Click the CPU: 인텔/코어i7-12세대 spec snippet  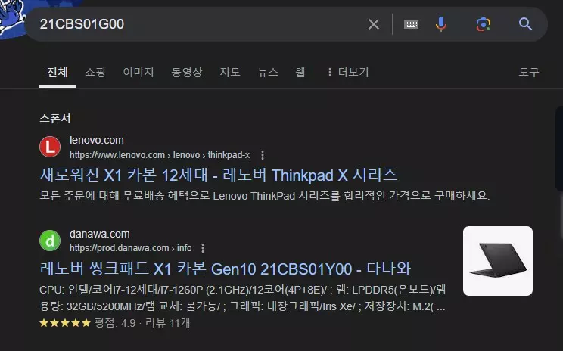point(242,298)
